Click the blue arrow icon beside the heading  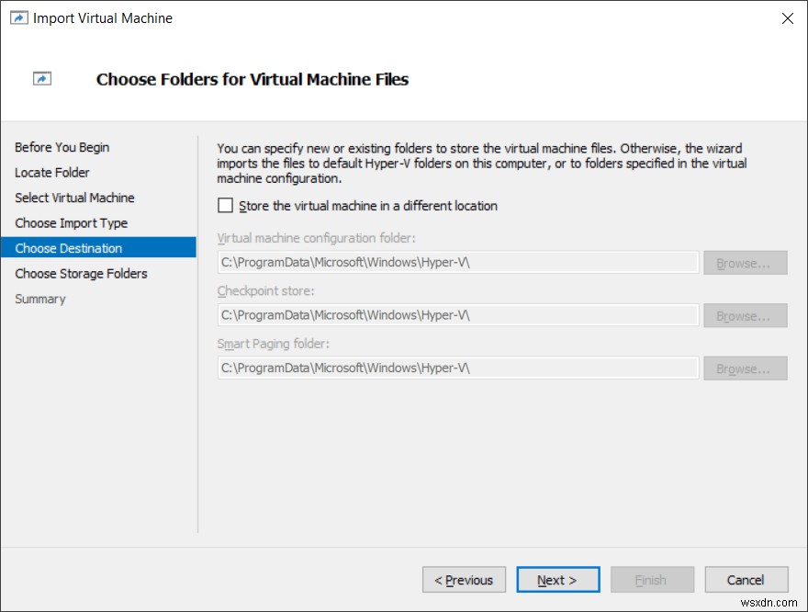point(42,80)
